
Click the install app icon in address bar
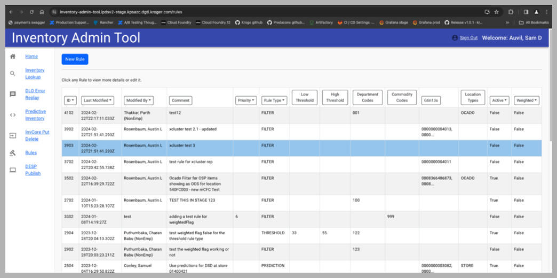pos(487,12)
